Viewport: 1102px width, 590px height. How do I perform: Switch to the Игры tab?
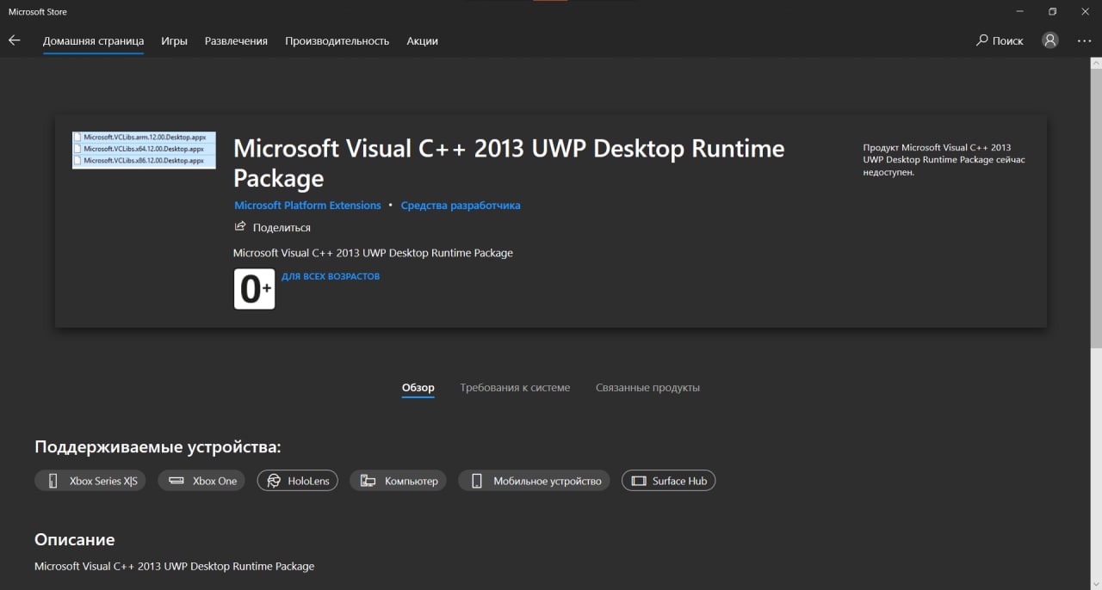(174, 40)
